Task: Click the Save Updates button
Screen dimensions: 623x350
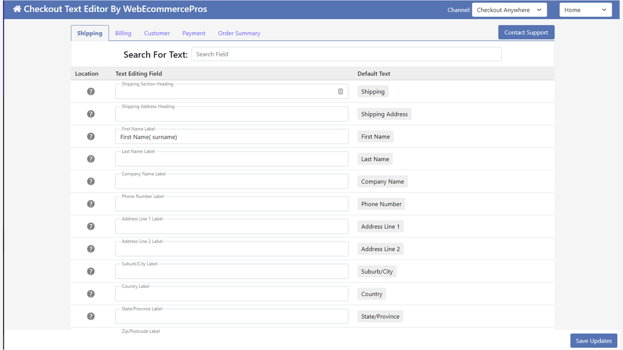Action: [x=594, y=341]
